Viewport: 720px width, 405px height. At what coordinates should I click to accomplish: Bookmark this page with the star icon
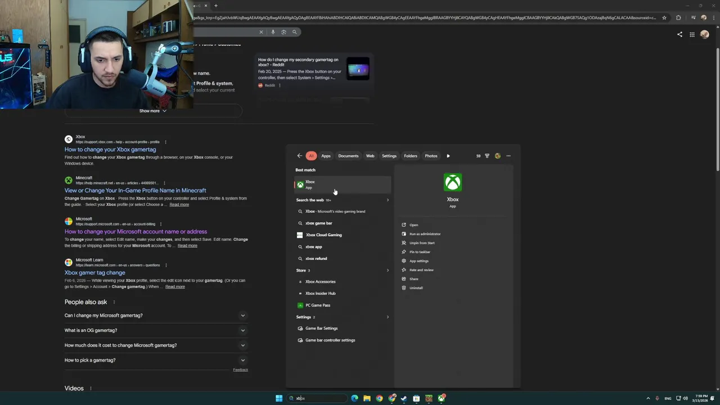(x=664, y=17)
